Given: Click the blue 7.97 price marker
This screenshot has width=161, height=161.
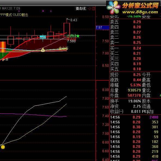Looking at the screenshot, I should 102,28.
